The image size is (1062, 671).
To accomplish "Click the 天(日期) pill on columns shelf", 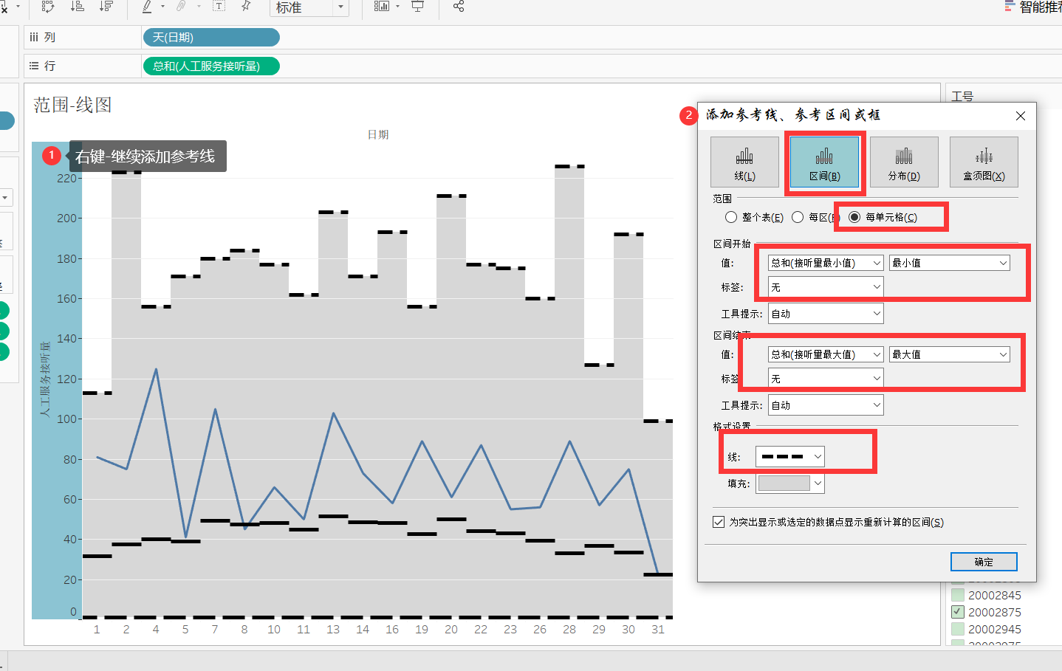I will 211,37.
